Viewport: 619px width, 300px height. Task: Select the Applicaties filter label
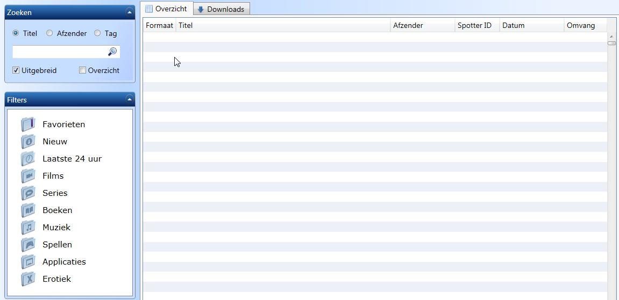(x=65, y=261)
